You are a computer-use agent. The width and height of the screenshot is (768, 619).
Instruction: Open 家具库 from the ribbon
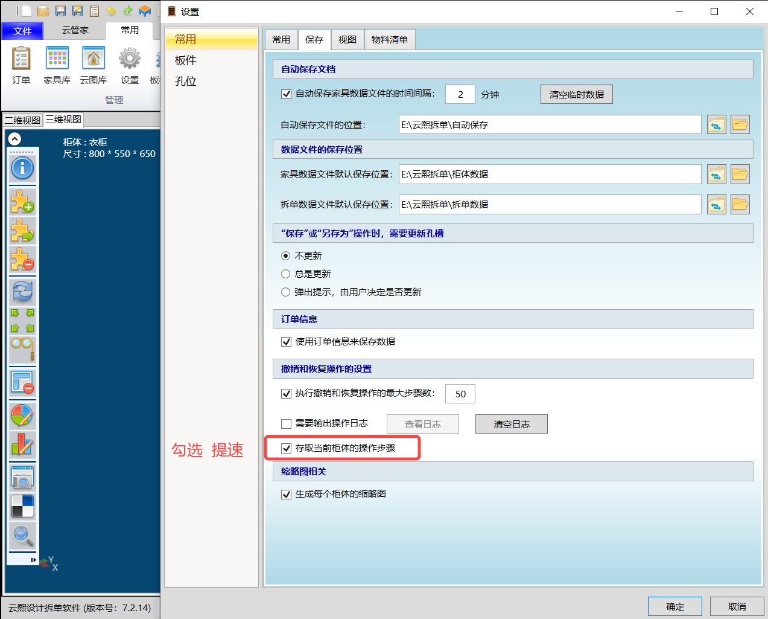pyautogui.click(x=57, y=65)
